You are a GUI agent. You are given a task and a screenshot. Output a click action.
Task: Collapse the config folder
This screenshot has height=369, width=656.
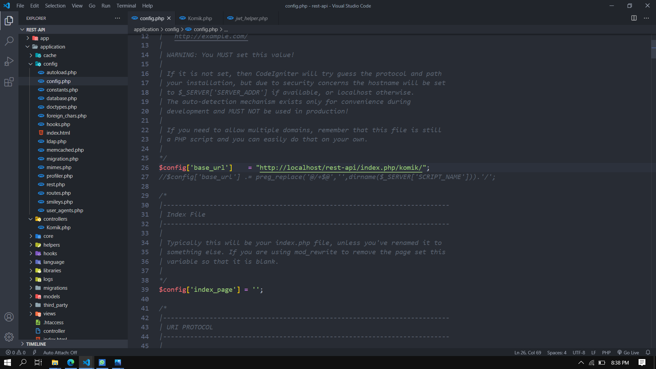tap(73, 64)
